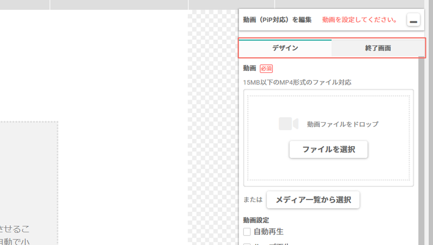
Task: Click the 動画設定 heading
Action: pos(256,220)
